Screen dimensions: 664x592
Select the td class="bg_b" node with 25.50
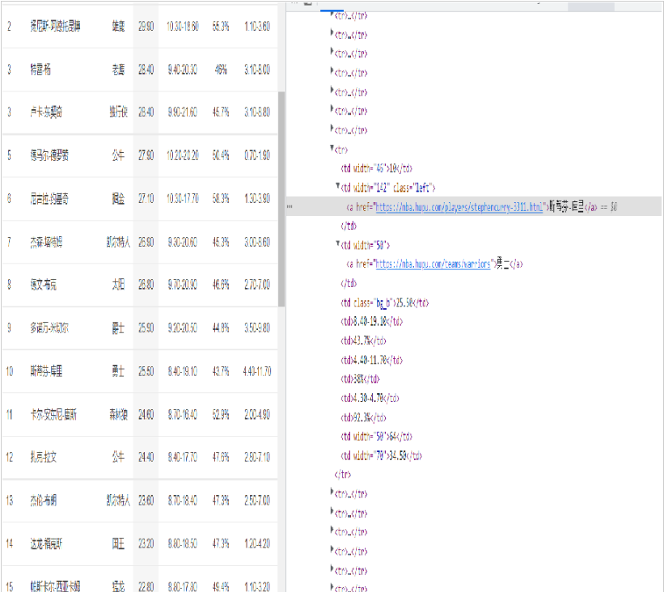click(384, 302)
